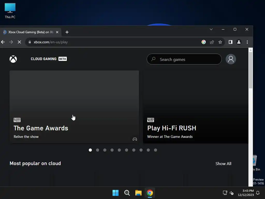The image size is (265, 199).
Task: Click the "Relive the show" text
Action: [26, 137]
